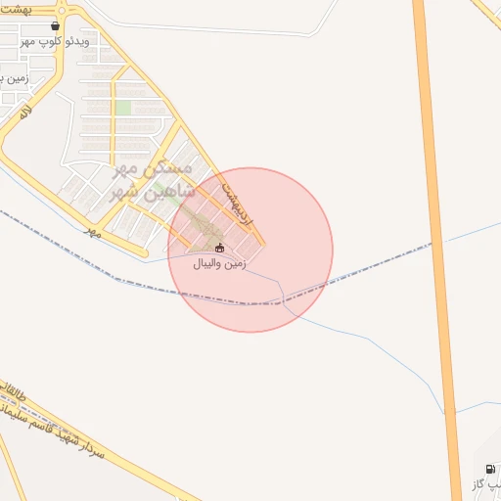Click the shopping basket shop icon

coord(55,25)
